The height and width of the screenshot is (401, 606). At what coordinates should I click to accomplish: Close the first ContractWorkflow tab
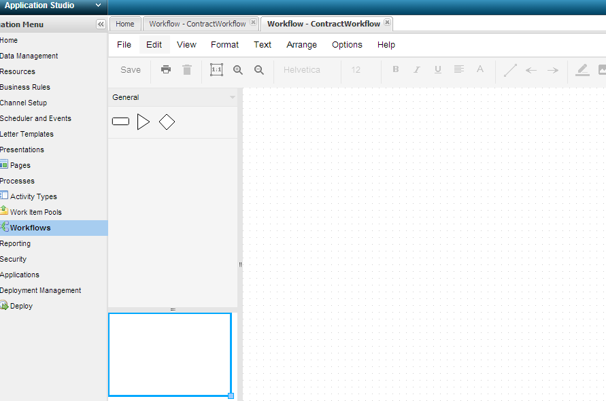tap(253, 22)
